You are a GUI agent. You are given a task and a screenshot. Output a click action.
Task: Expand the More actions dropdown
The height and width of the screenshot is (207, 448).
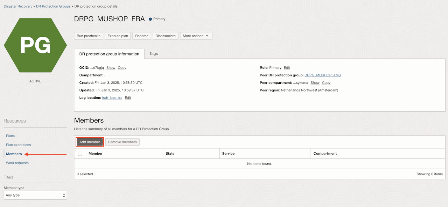pyautogui.click(x=196, y=36)
